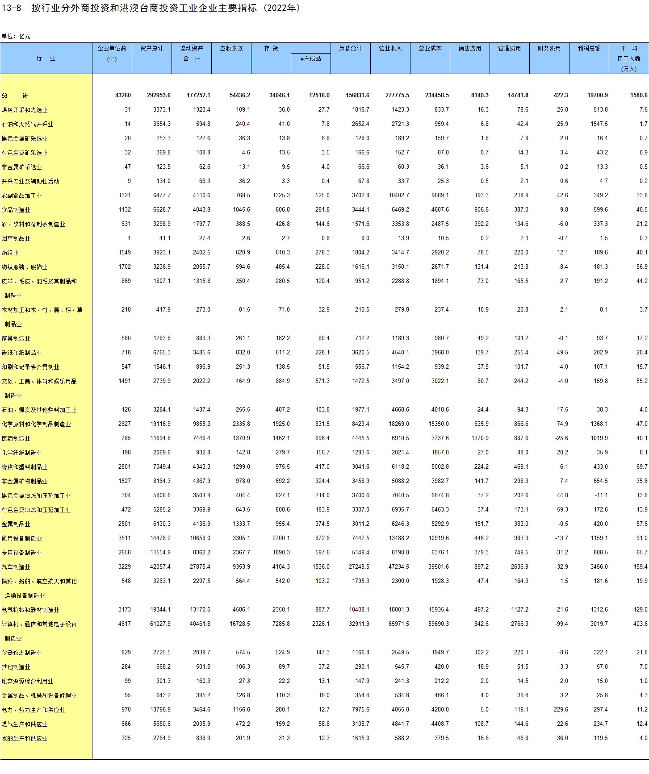Click the 行业 header cell

[x=46, y=58]
